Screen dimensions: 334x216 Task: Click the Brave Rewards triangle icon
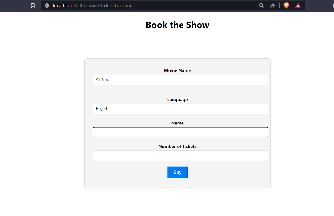[298, 5]
